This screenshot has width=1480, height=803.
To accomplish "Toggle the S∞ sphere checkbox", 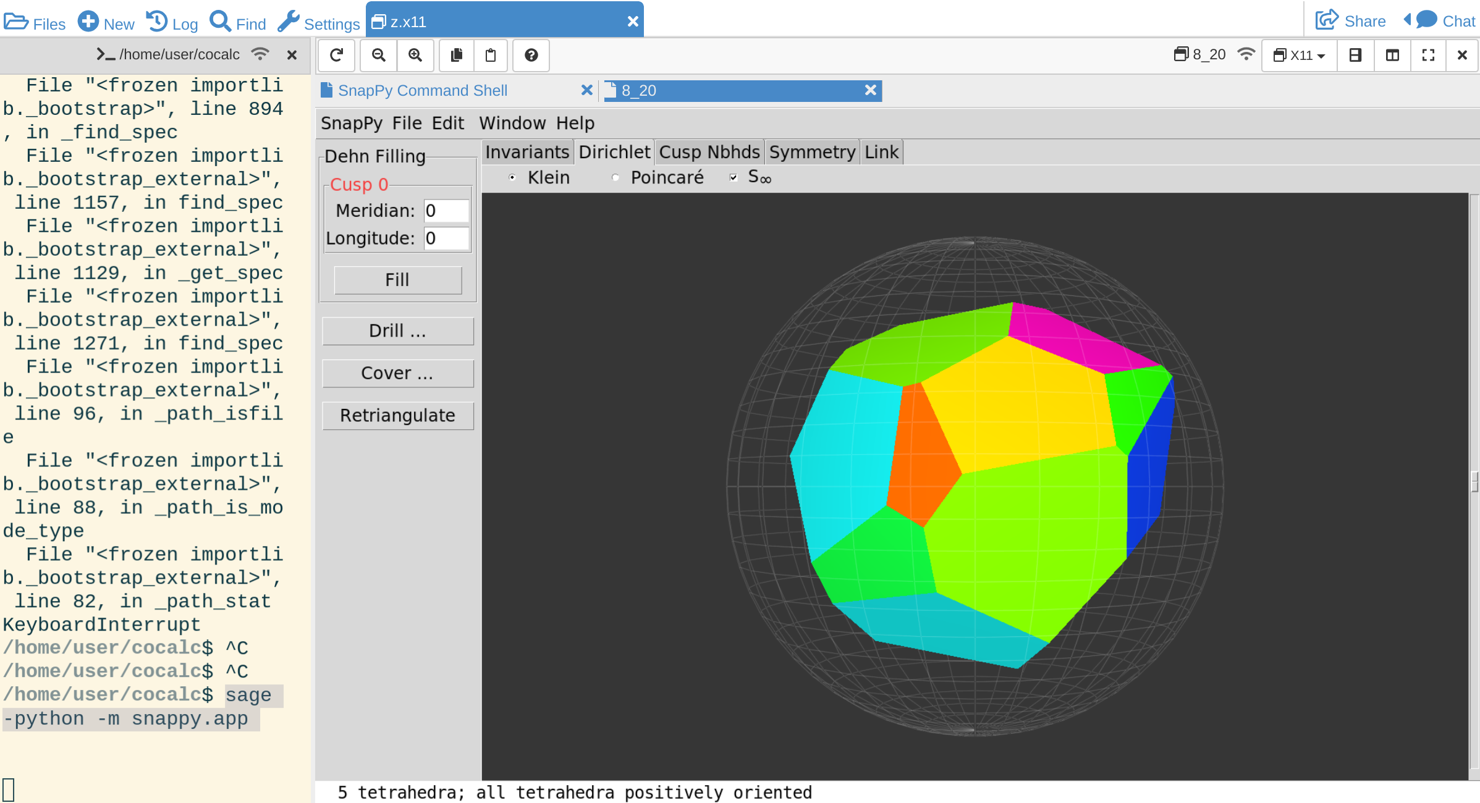I will [x=734, y=178].
